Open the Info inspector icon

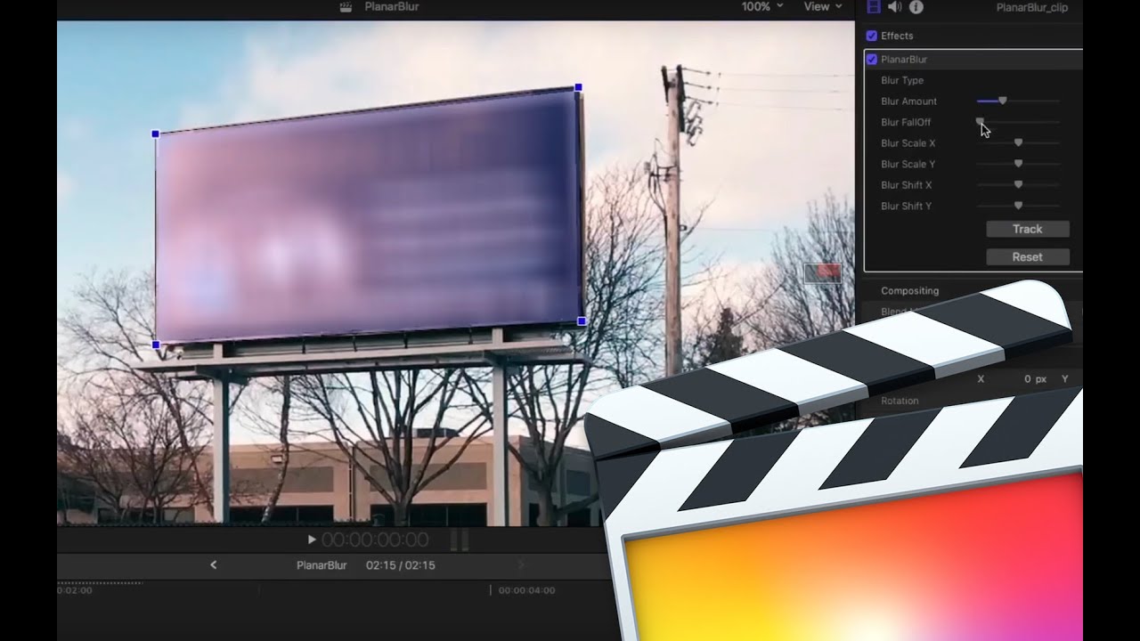tap(916, 7)
